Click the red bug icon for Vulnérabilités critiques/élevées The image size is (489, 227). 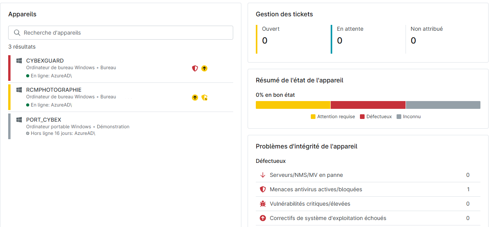click(x=262, y=204)
